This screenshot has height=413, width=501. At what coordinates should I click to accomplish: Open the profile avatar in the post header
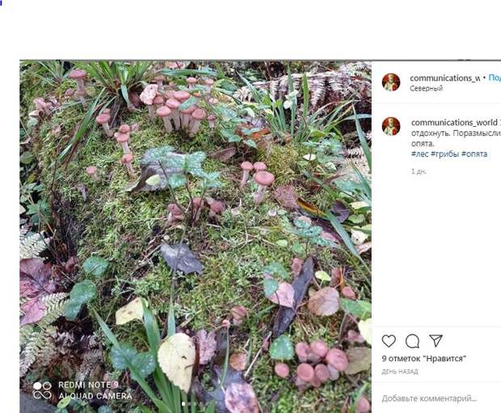391,82
